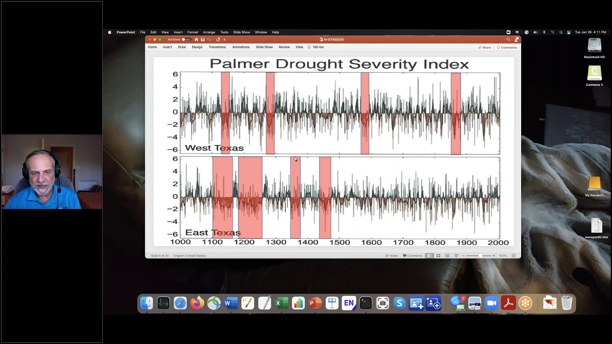Click the share profile icon in title bar
Viewport: 612px width, 344px height.
tap(516, 40)
